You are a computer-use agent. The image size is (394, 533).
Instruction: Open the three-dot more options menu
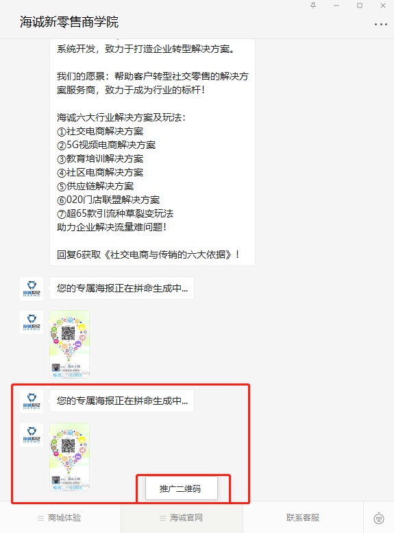click(381, 25)
